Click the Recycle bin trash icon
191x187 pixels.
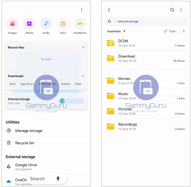(9, 143)
